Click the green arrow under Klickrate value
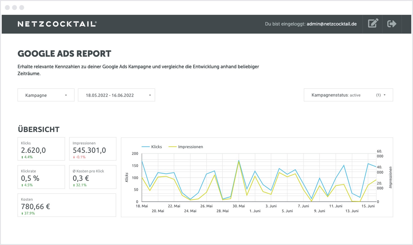413x245 pixels. pyautogui.click(x=22, y=185)
